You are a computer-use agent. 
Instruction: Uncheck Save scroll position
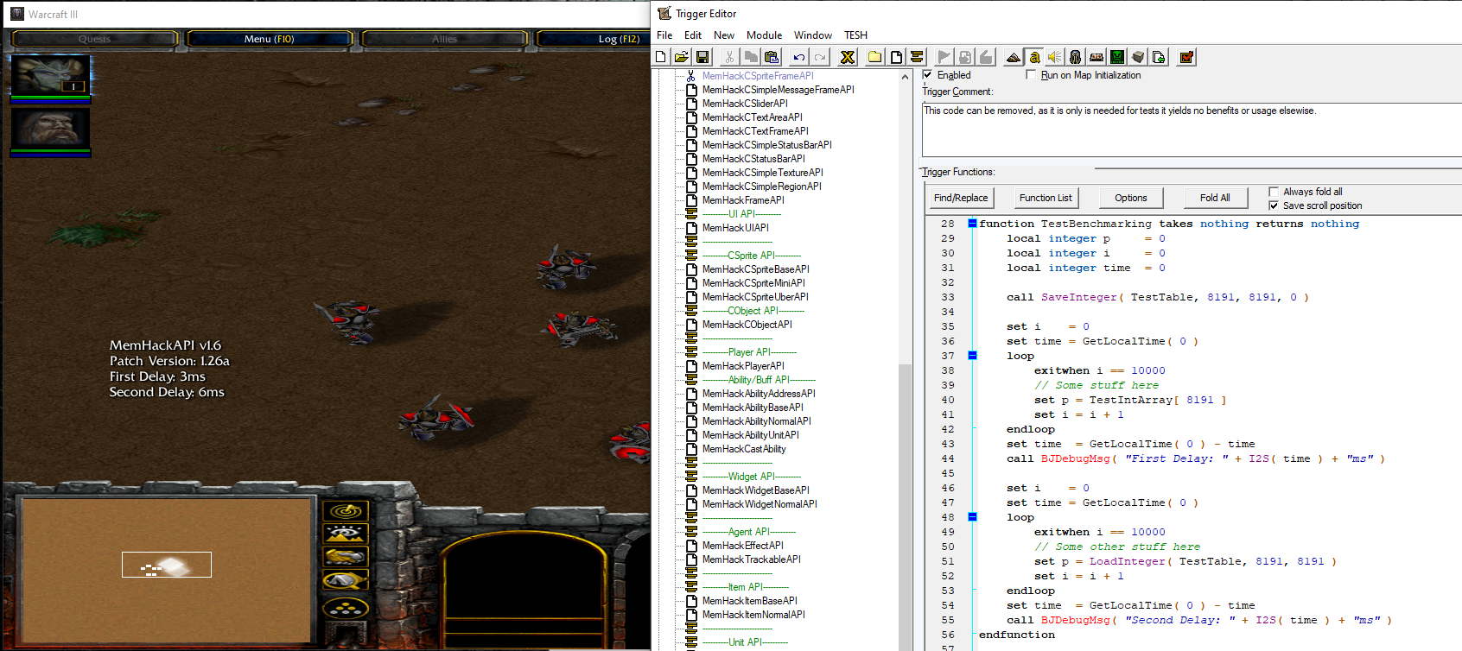[1274, 205]
